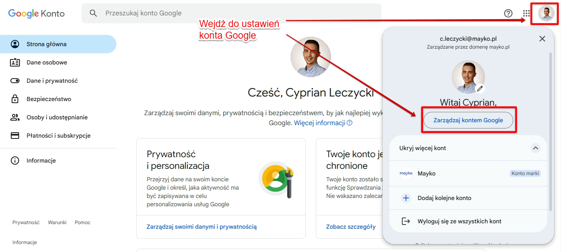Close the account popup panel
This screenshot has width=561, height=252.
pos(542,39)
